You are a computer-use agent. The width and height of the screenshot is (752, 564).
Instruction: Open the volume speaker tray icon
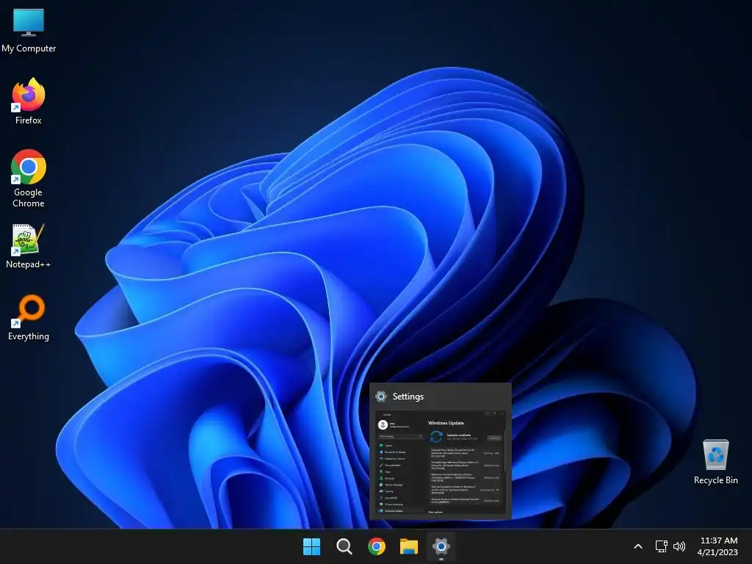(679, 546)
